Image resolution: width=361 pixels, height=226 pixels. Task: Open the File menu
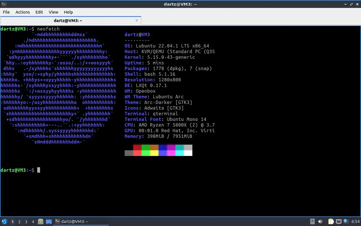pyautogui.click(x=6, y=12)
